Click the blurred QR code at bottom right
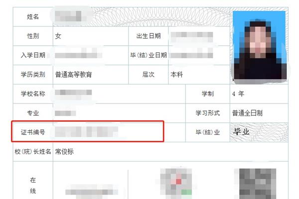Viewport: 299px width, 199px height. [x=255, y=184]
